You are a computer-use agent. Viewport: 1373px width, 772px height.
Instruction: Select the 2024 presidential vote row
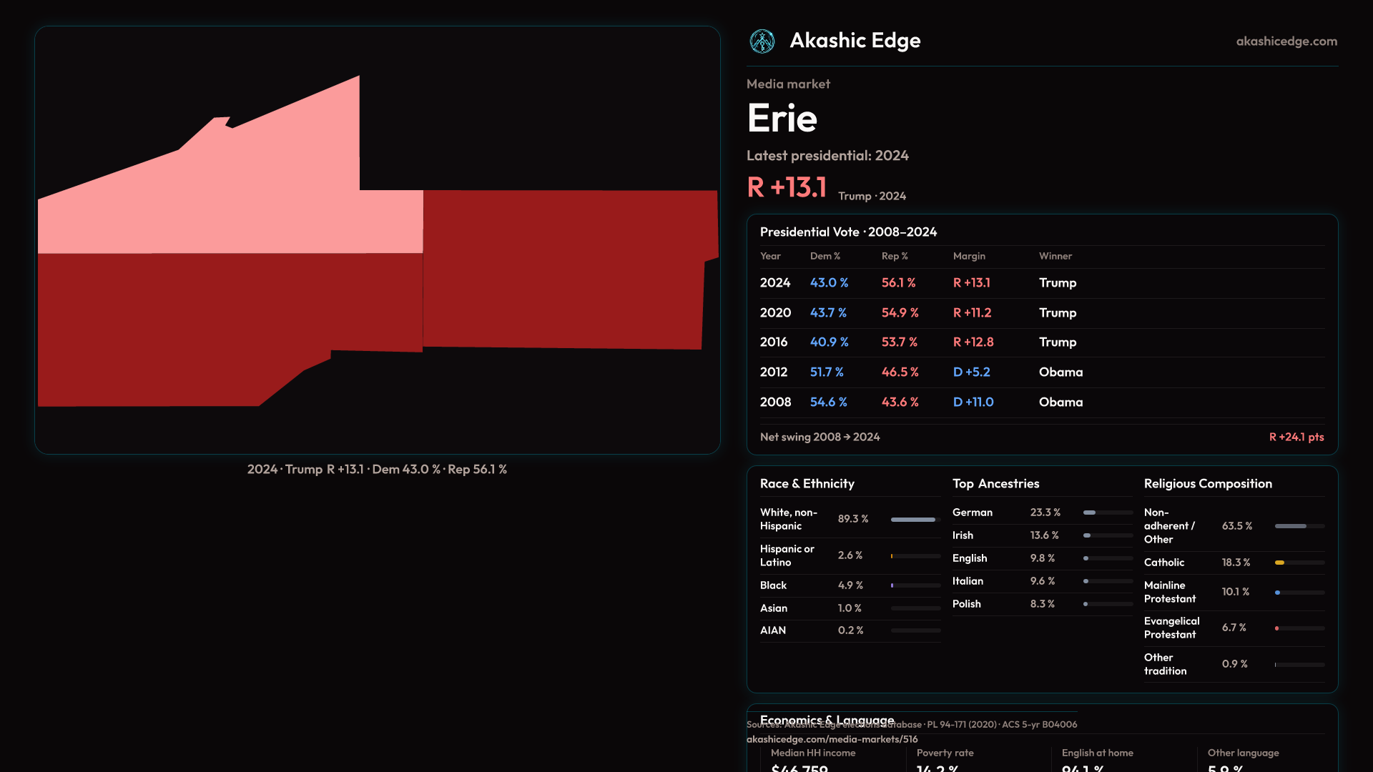1041,283
